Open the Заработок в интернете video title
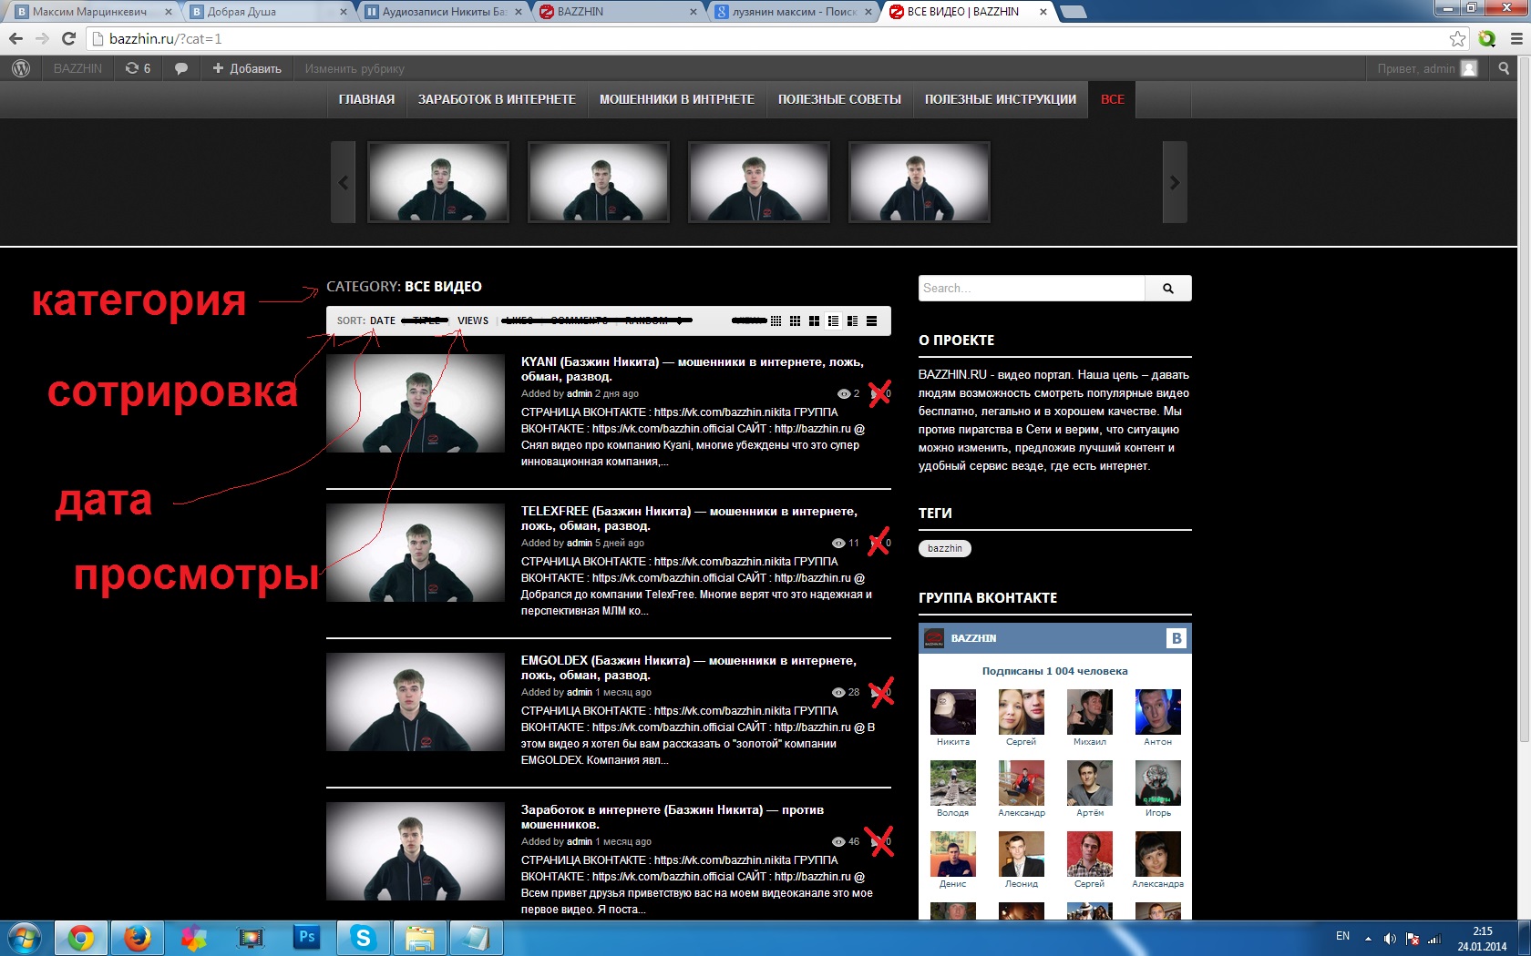Viewport: 1531px width, 956px height. coord(672,817)
